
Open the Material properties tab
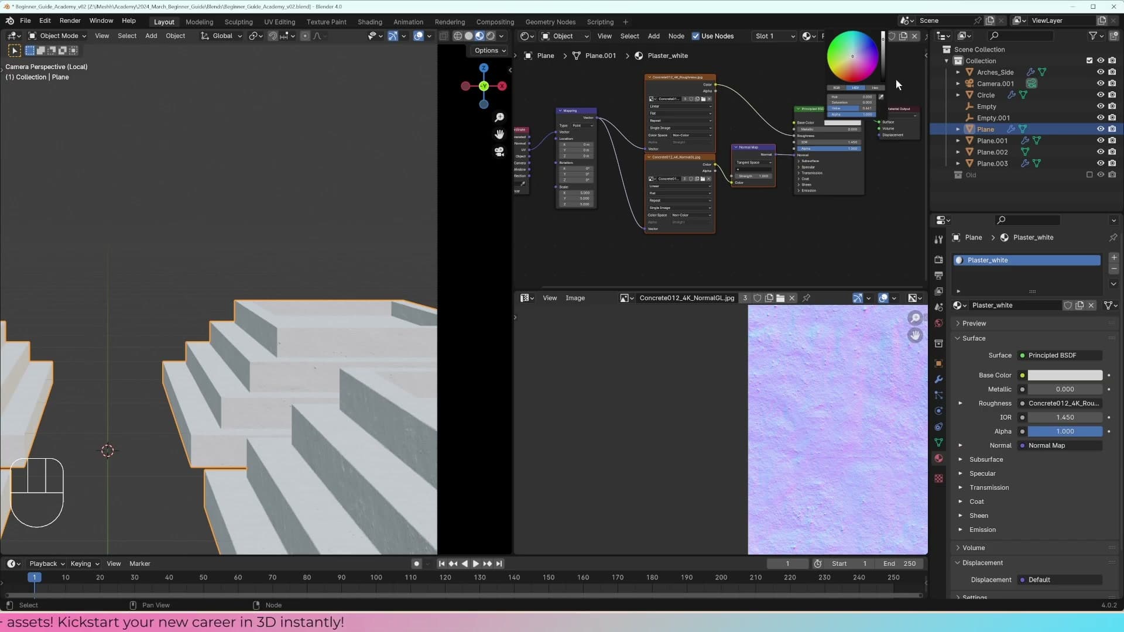click(x=938, y=458)
